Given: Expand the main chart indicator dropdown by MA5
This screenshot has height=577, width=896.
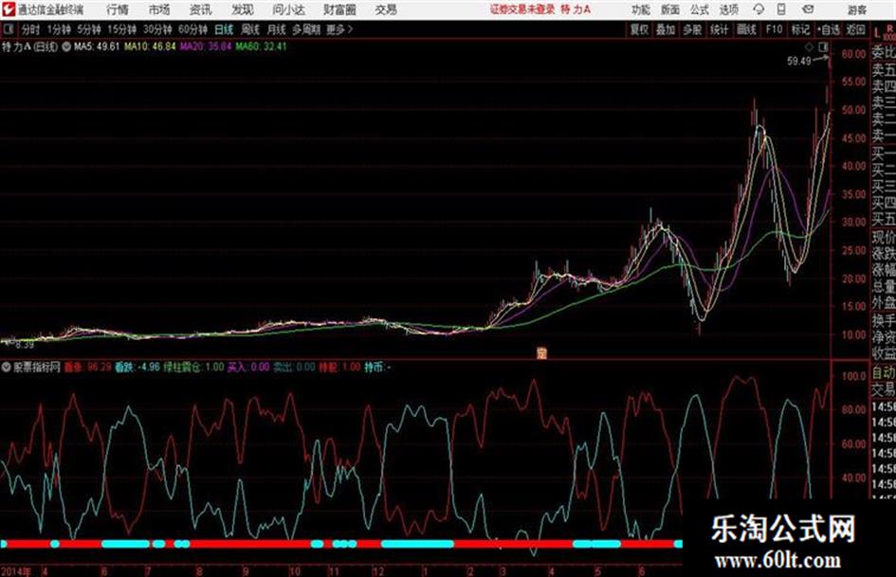Looking at the screenshot, I should click(66, 46).
